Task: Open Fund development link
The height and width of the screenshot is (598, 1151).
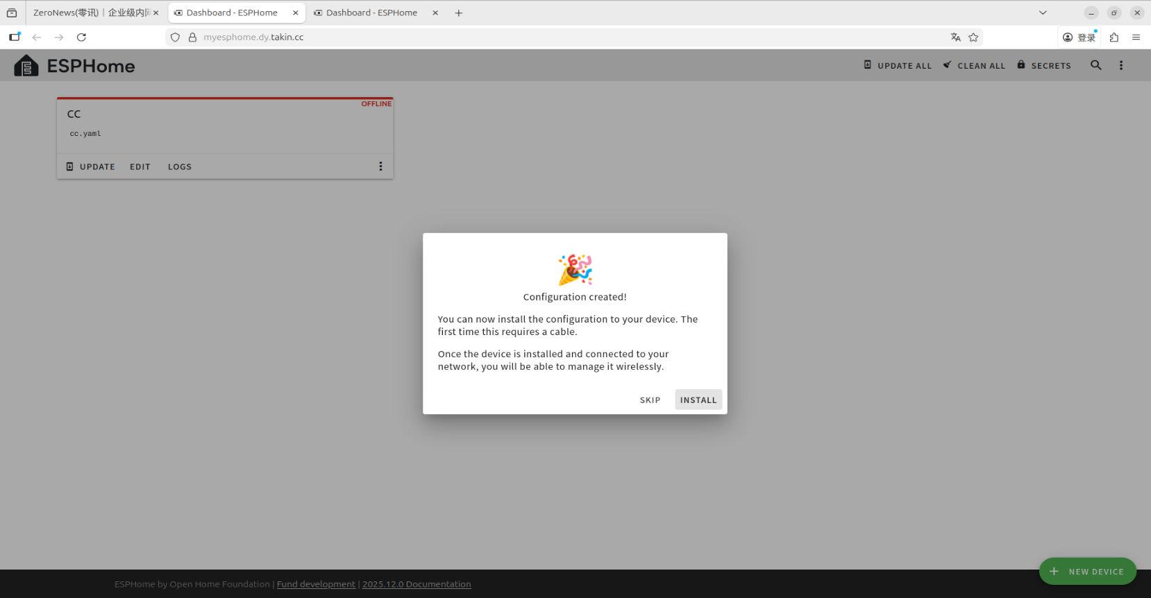Action: (x=316, y=584)
